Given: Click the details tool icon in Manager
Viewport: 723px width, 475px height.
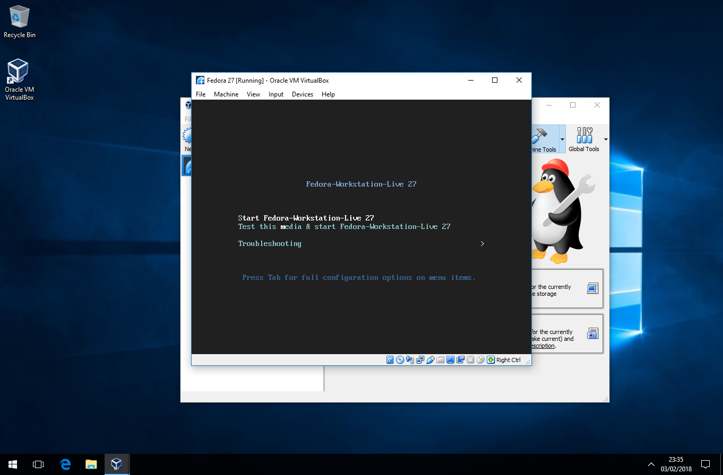Looking at the screenshot, I should click(592, 288).
